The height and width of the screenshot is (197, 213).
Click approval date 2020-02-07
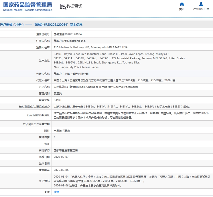[x=61, y=157]
